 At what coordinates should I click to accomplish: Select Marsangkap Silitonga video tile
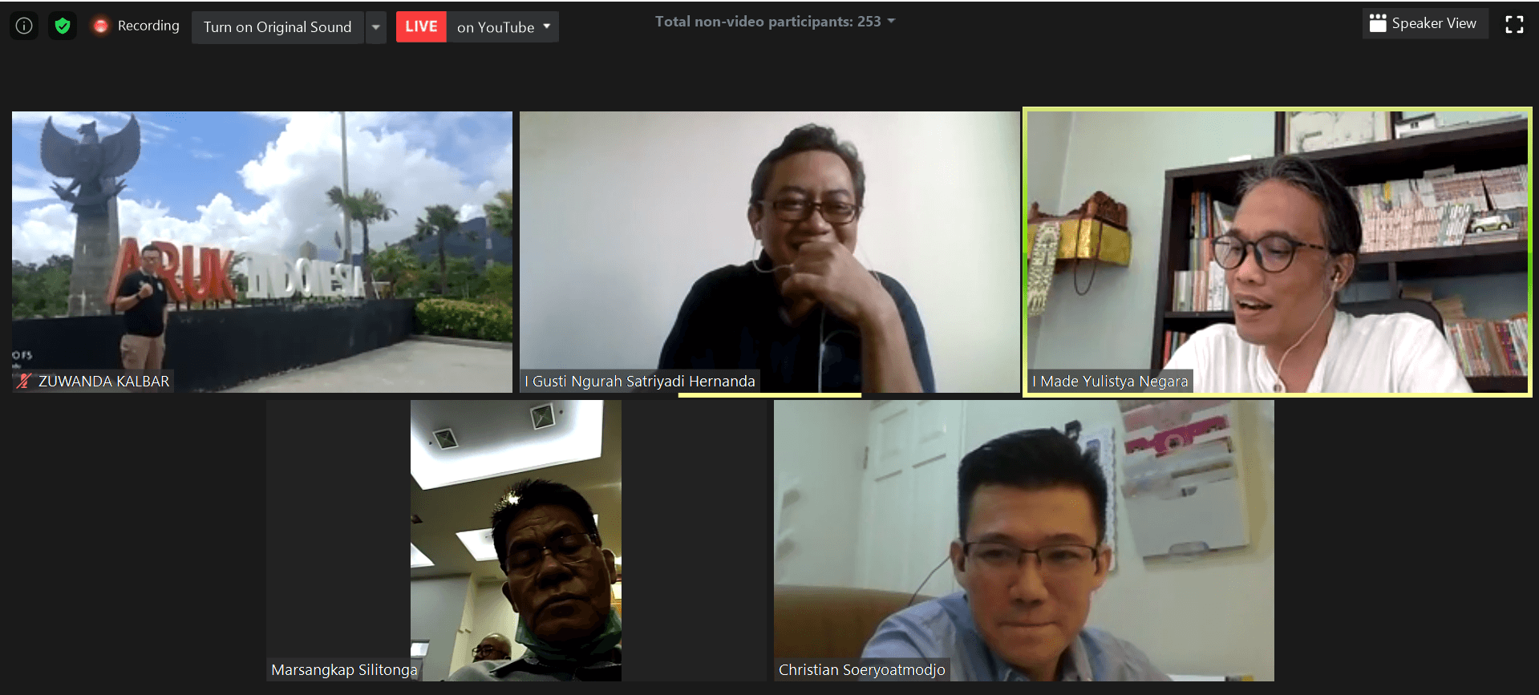pos(516,537)
